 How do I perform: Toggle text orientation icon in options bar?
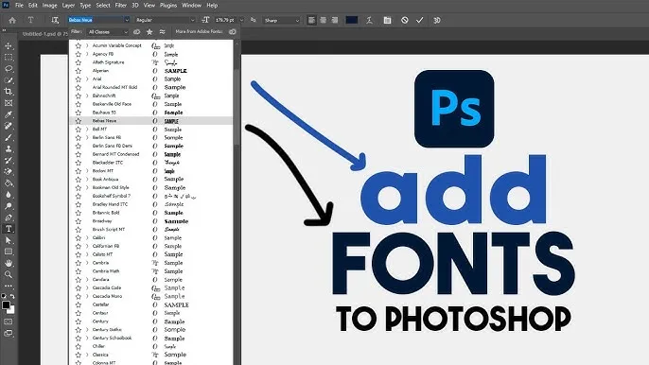[55, 20]
